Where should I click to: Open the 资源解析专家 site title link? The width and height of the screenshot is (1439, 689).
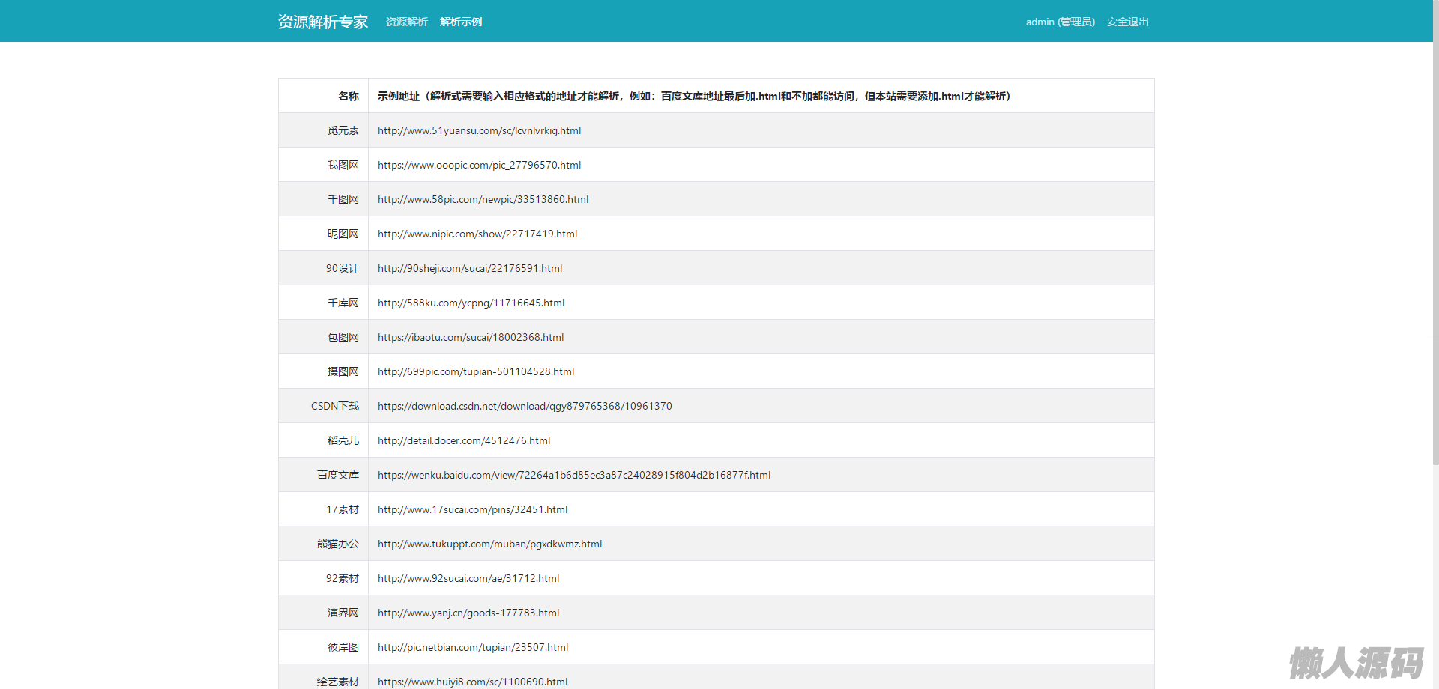click(323, 22)
